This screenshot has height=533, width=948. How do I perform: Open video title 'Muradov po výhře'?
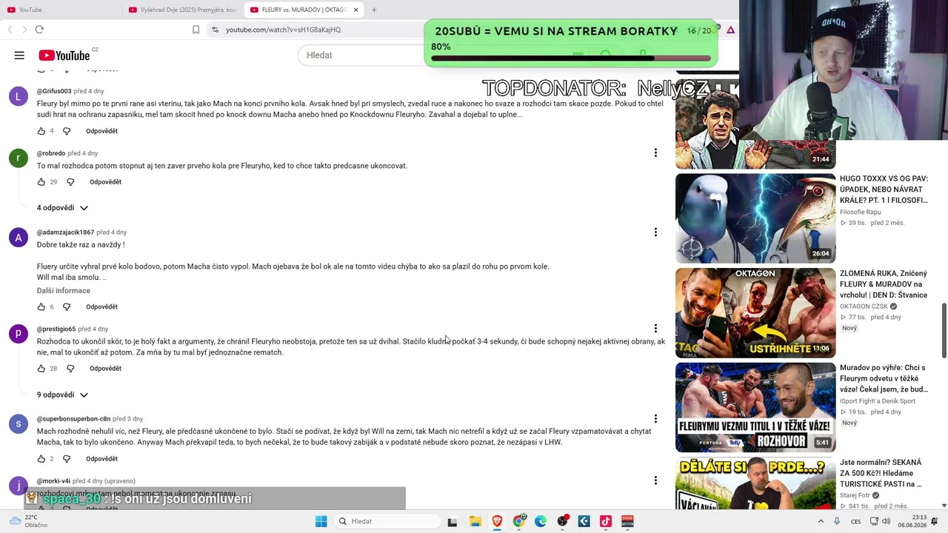point(884,379)
